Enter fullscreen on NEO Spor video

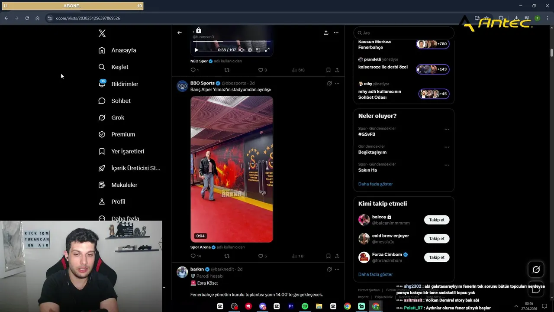pos(267,50)
